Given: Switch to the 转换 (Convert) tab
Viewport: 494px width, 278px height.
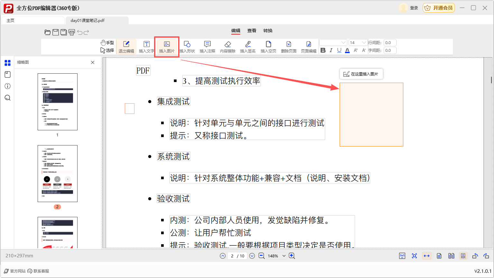Looking at the screenshot, I should click(268, 31).
